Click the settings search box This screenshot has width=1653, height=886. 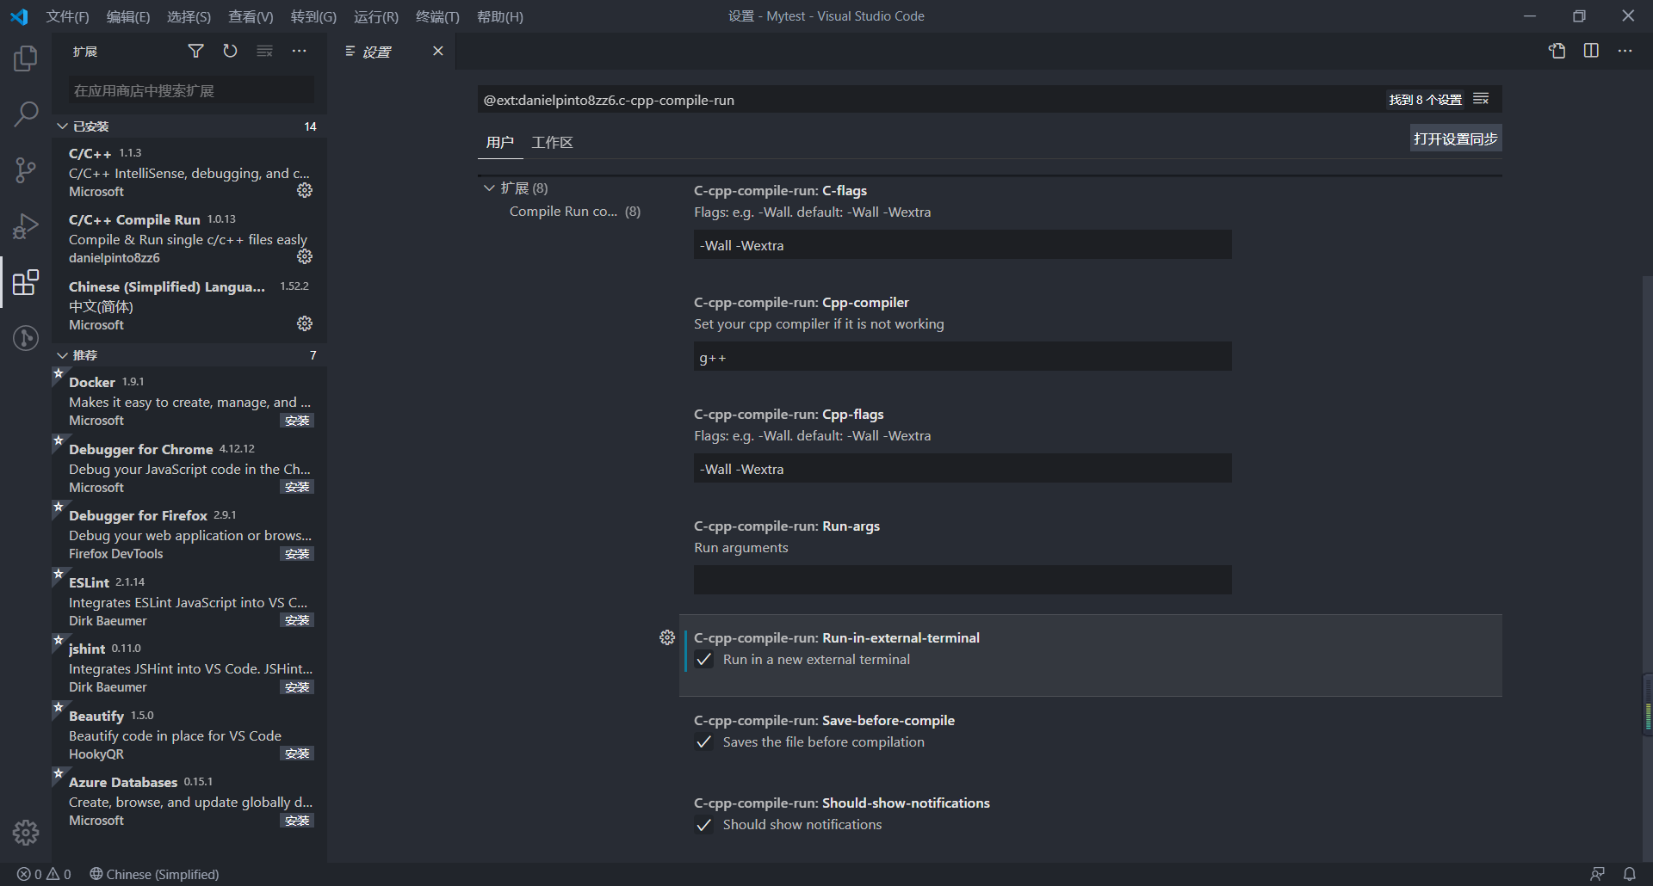click(x=930, y=100)
